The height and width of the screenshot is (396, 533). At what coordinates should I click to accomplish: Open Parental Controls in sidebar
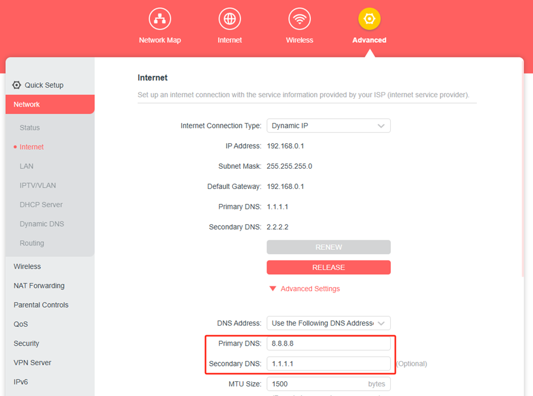pyautogui.click(x=41, y=305)
